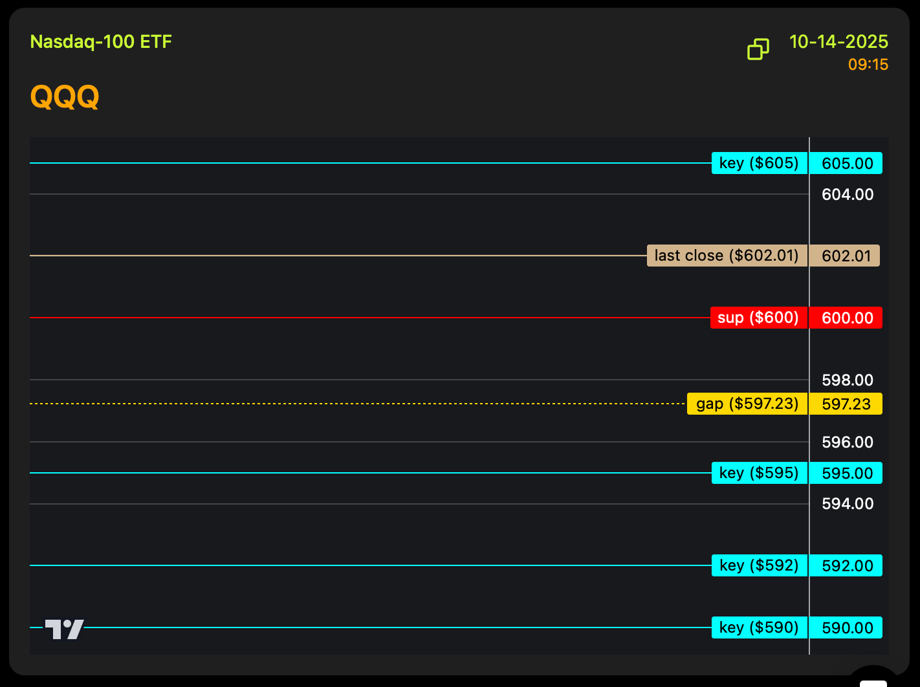Select the key ($605) line label

click(759, 163)
